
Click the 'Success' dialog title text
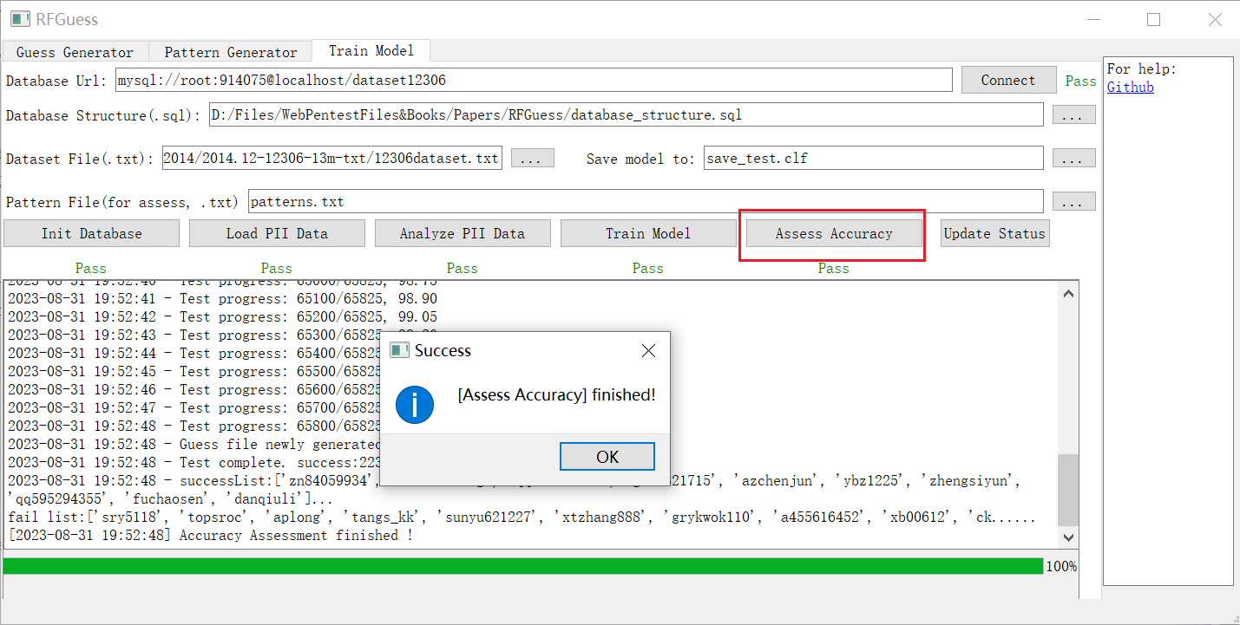pyautogui.click(x=443, y=351)
